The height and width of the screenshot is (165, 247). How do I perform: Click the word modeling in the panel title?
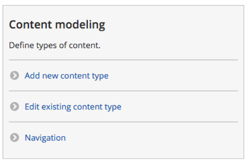pos(80,25)
